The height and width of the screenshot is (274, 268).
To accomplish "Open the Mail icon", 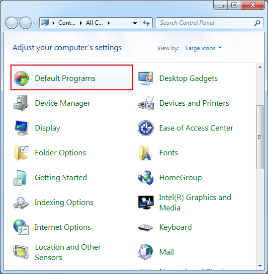I will (x=145, y=252).
